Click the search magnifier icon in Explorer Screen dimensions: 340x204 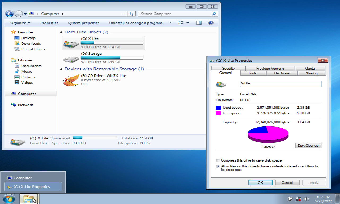click(214, 14)
